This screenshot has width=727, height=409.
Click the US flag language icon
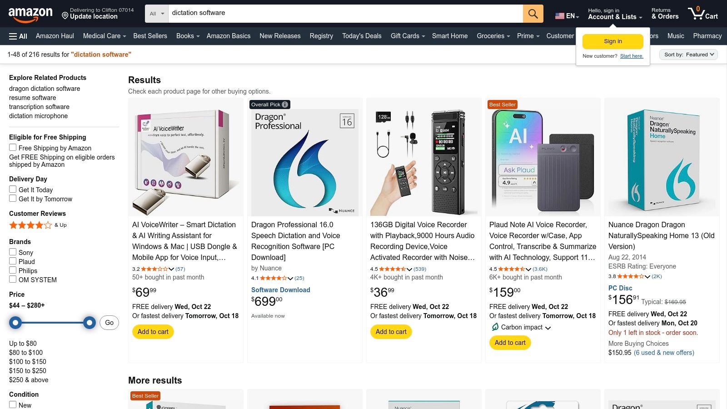pos(559,15)
